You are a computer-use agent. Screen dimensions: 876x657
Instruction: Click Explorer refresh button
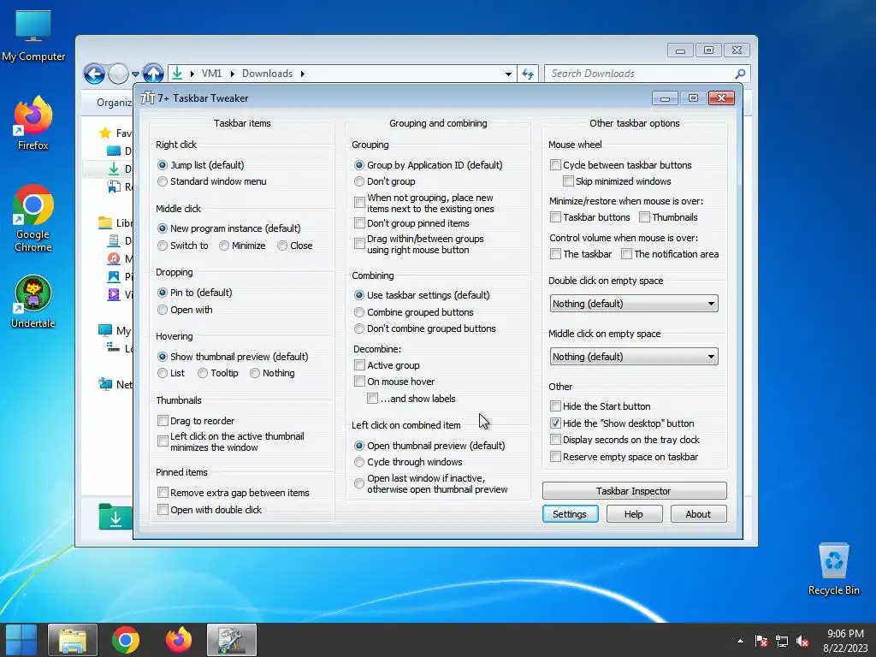(528, 74)
